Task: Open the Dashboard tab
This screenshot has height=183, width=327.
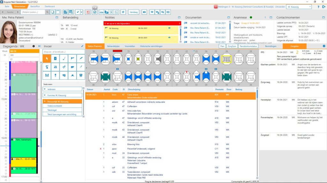Action: coord(49,6)
